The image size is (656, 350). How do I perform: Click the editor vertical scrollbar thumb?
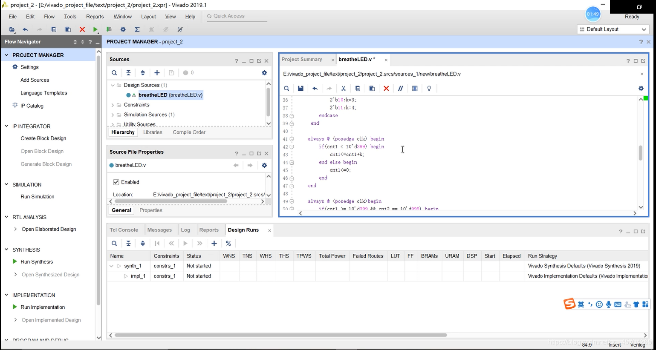(640, 153)
